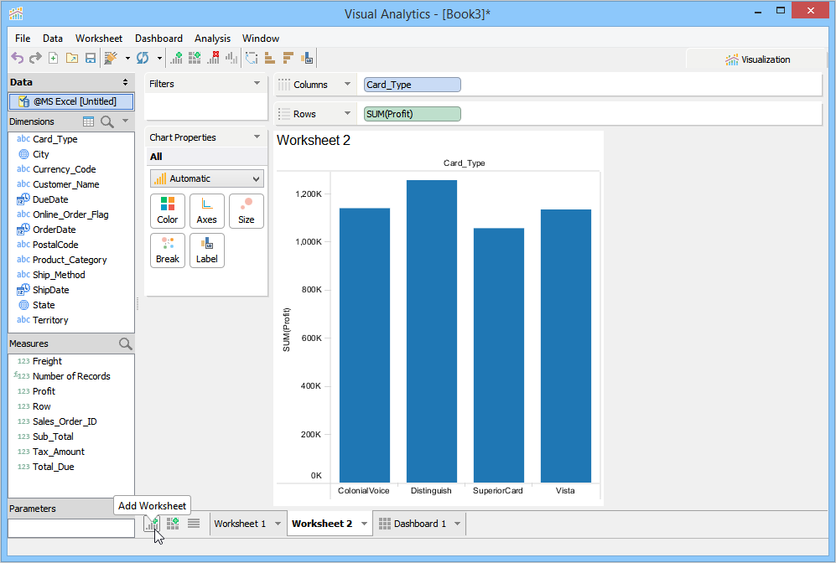Viewport: 836px width, 563px height.
Task: Click the Add Worksheet icon in the bottom bar
Action: click(152, 524)
